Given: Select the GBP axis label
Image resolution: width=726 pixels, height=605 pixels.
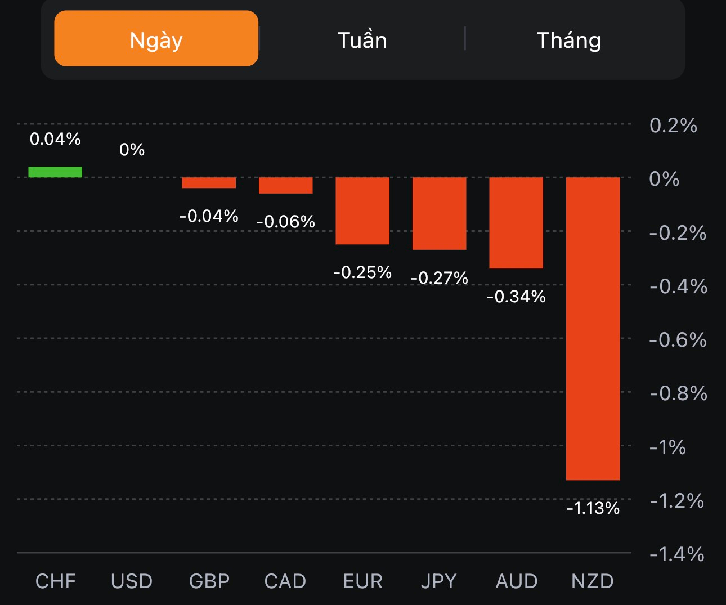Looking at the screenshot, I should pos(209,581).
